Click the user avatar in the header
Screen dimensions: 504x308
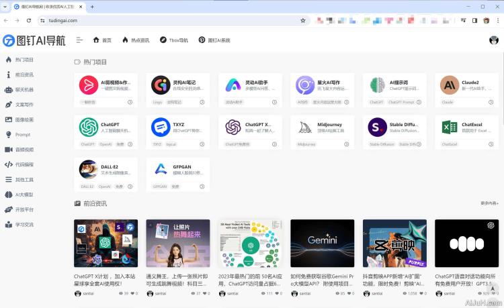[x=494, y=40]
